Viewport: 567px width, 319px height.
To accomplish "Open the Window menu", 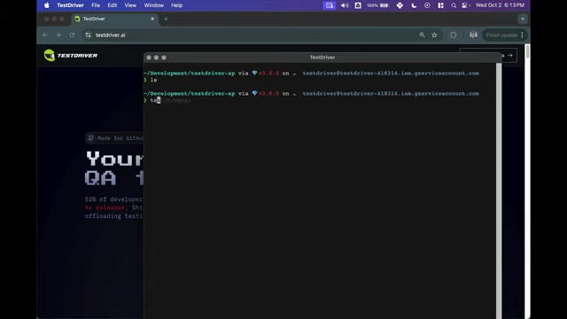I will point(153,5).
